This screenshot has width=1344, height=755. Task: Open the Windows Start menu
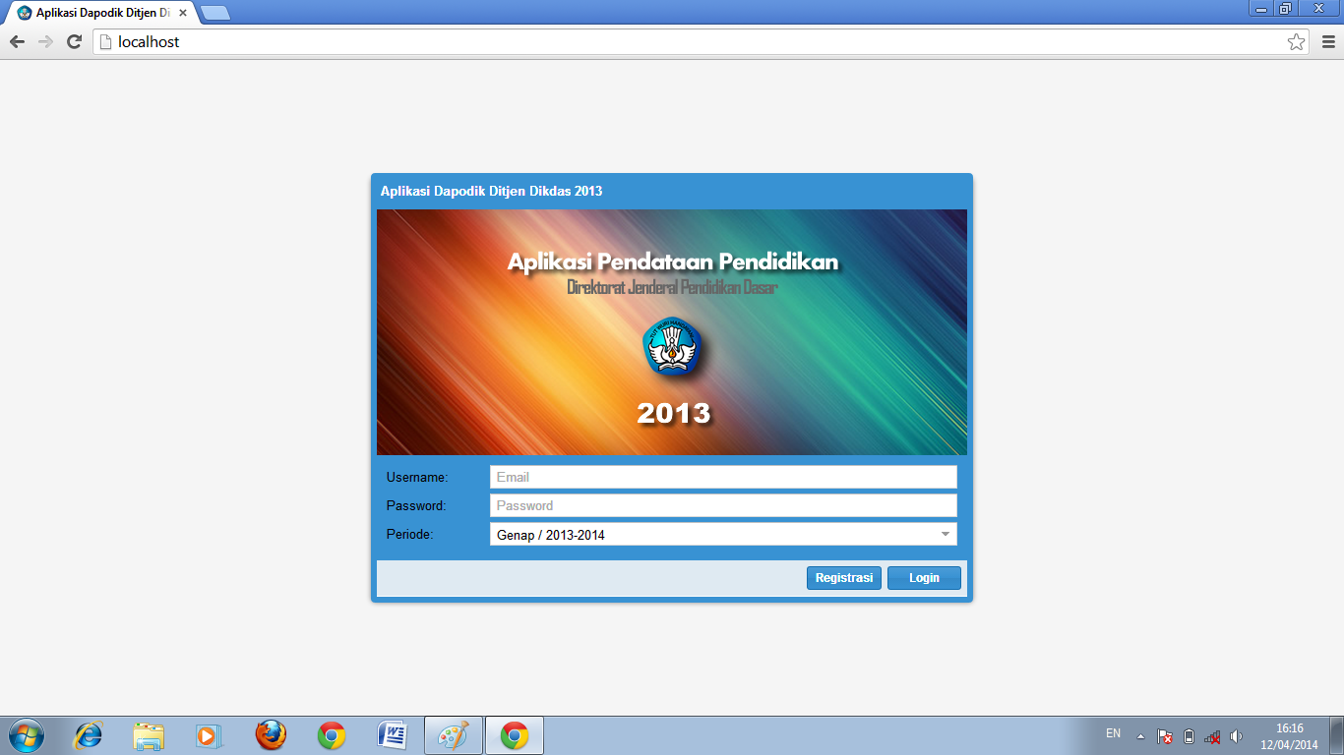coord(26,735)
